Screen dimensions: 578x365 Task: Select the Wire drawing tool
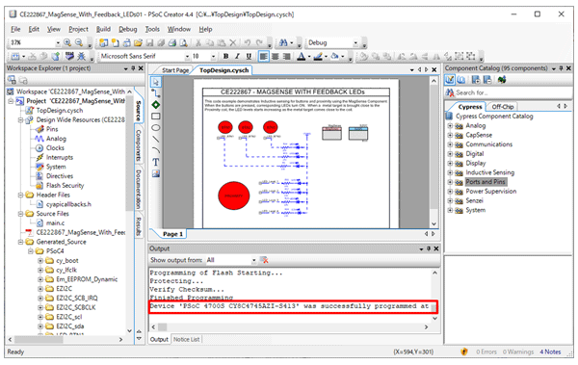[156, 93]
